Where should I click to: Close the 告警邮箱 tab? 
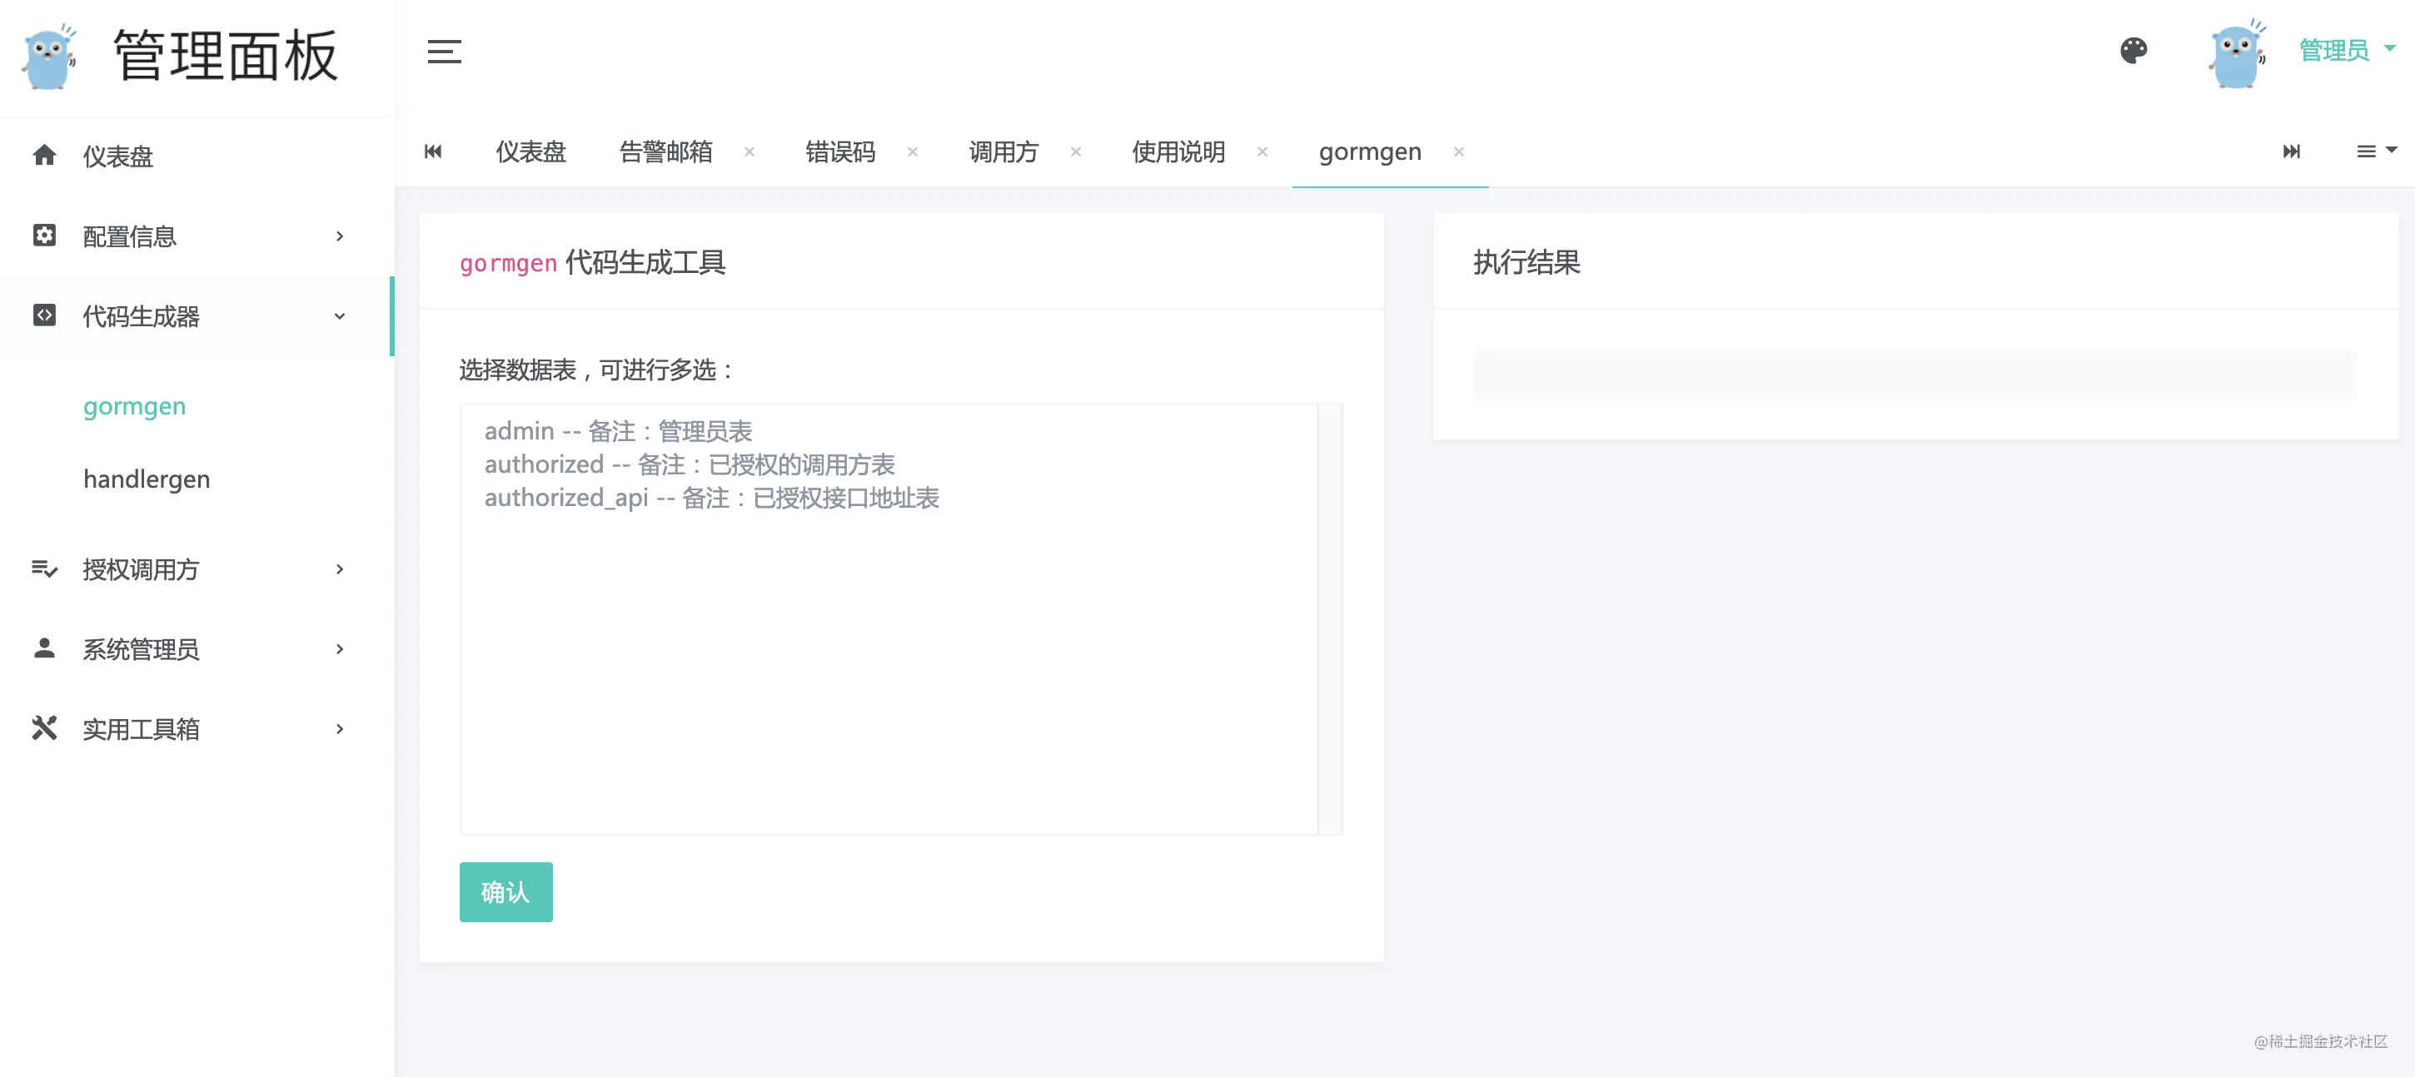pyautogui.click(x=749, y=151)
